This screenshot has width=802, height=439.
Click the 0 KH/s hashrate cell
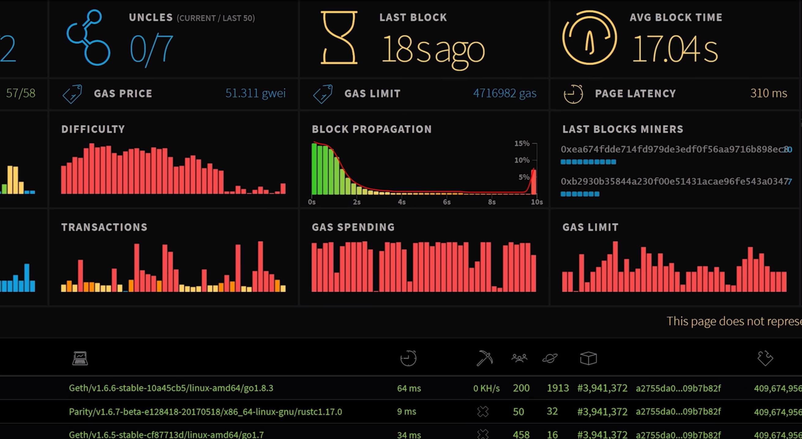click(486, 388)
